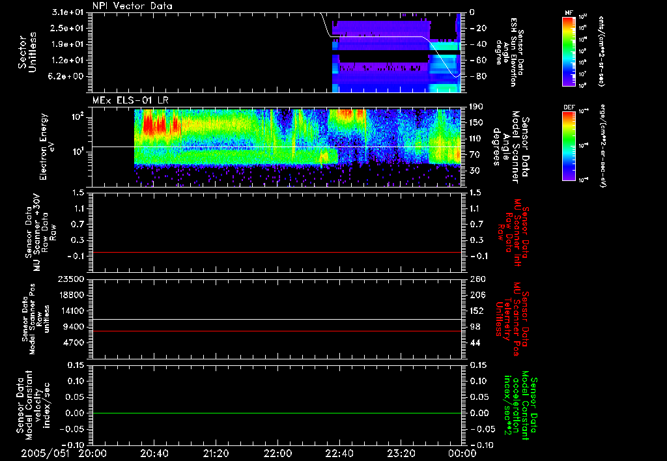Click the 22:00 time tick label
The width and height of the screenshot is (667, 461).
[277, 453]
